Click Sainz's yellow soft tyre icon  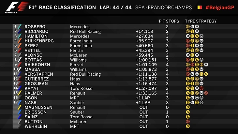tap(187, 117)
